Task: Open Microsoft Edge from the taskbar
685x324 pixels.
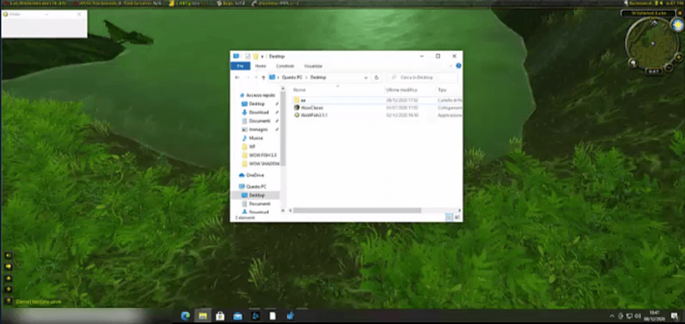Action: pos(186,316)
